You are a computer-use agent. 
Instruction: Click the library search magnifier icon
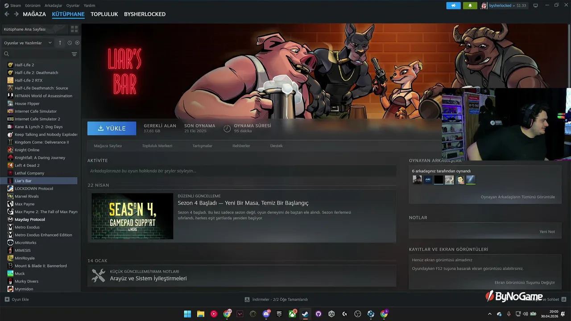pos(7,54)
